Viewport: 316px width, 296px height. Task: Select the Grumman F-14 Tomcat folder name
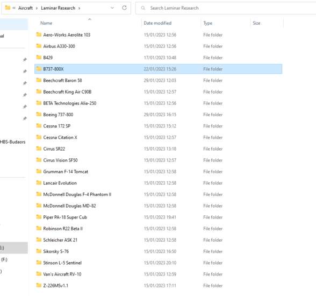pos(66,172)
